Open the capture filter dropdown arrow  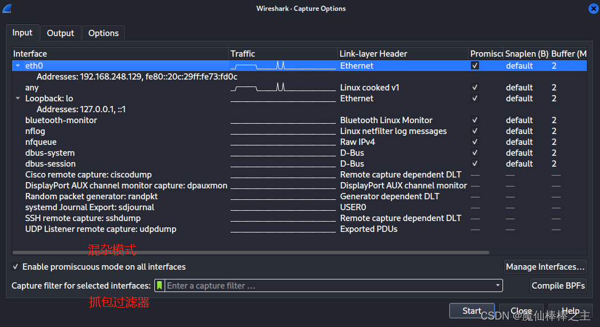coord(497,285)
